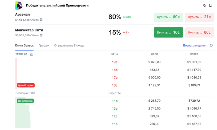Viewport: 217px width, 130px height.
Task: Bookmark this market
Action: (211, 6)
